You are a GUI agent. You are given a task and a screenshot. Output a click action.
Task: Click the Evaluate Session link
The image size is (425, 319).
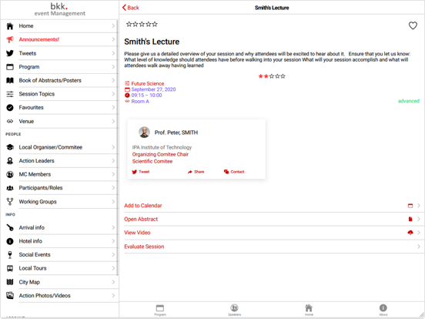coord(144,247)
